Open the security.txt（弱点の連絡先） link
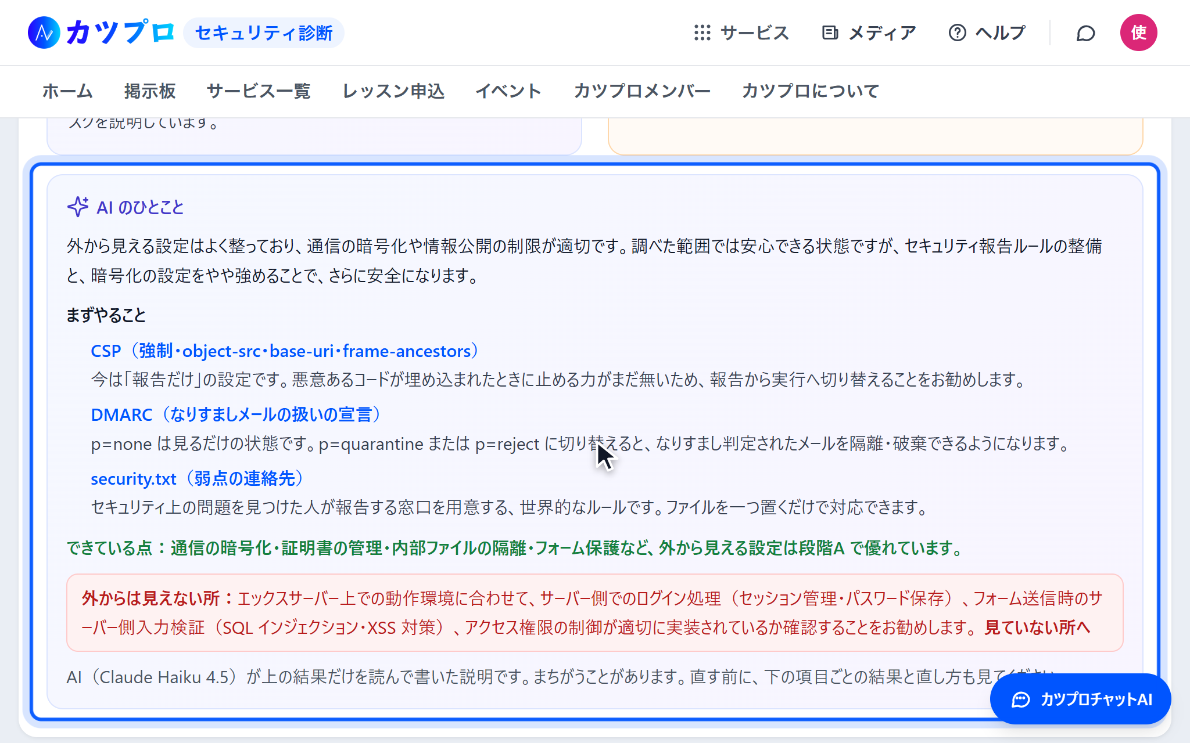This screenshot has width=1190, height=743. pyautogui.click(x=198, y=478)
